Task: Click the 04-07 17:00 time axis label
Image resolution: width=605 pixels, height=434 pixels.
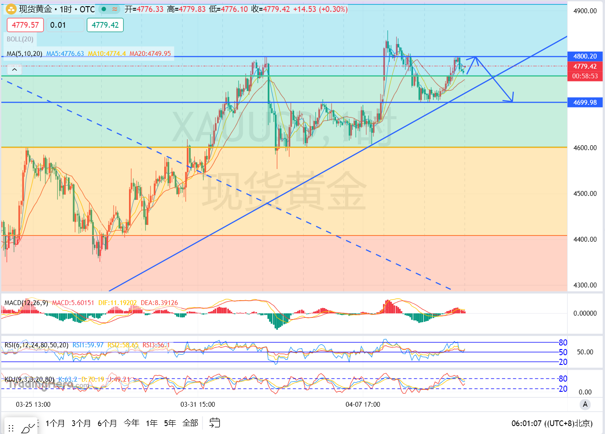Action: (363, 405)
